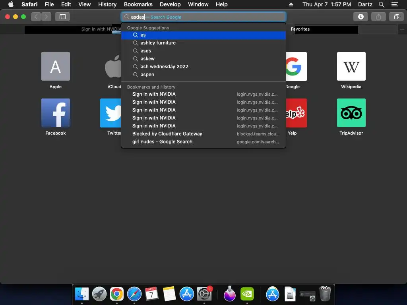Screen dimensions: 407x305
Task: Open Google Chrome from the Dock
Action: coord(117,294)
